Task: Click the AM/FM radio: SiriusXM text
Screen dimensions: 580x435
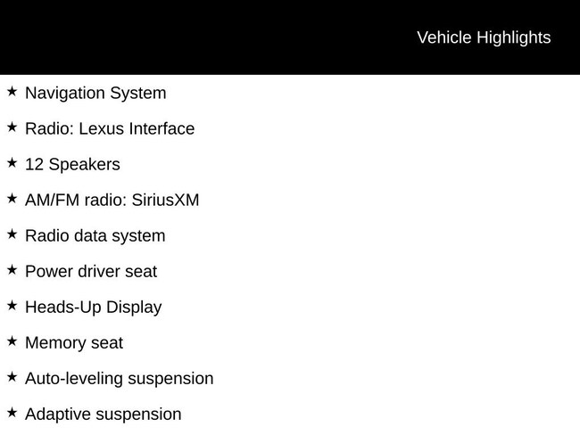Action: point(112,200)
